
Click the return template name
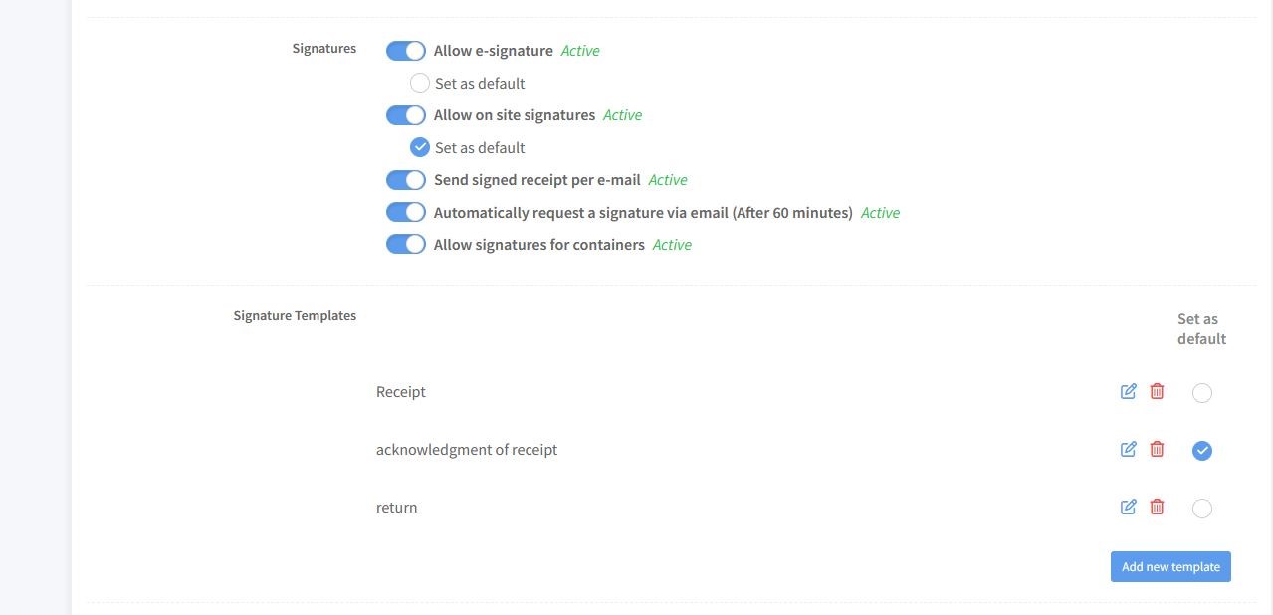click(396, 508)
